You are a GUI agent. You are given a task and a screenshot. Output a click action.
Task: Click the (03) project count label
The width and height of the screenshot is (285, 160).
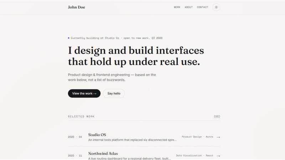[217, 117]
